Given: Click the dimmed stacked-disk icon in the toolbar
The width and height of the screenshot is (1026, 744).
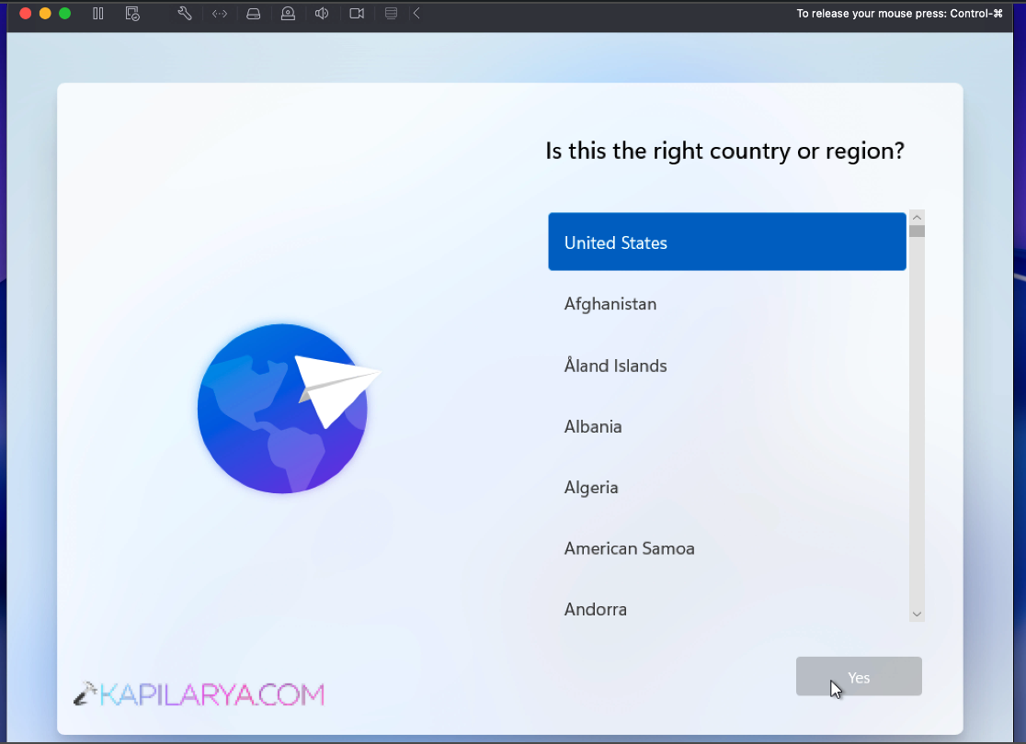Looking at the screenshot, I should pos(391,14).
